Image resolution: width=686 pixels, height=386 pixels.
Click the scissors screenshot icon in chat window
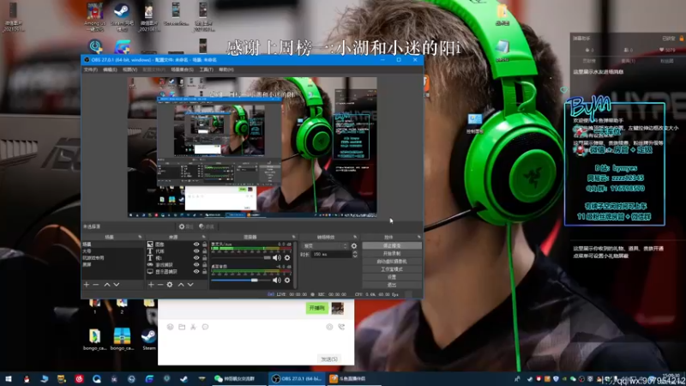pyautogui.click(x=194, y=327)
